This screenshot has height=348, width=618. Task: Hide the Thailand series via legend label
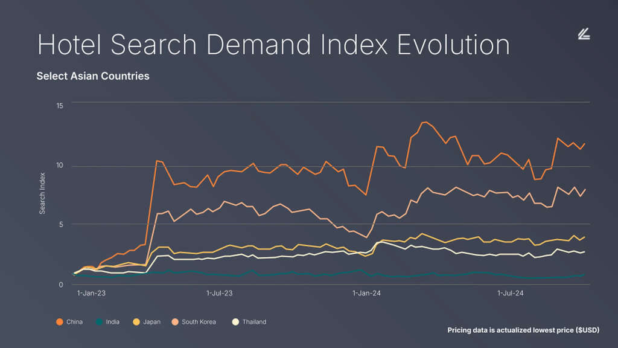click(x=254, y=322)
